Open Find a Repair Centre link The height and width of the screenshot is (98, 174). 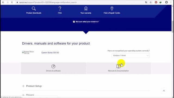tap(112, 13)
